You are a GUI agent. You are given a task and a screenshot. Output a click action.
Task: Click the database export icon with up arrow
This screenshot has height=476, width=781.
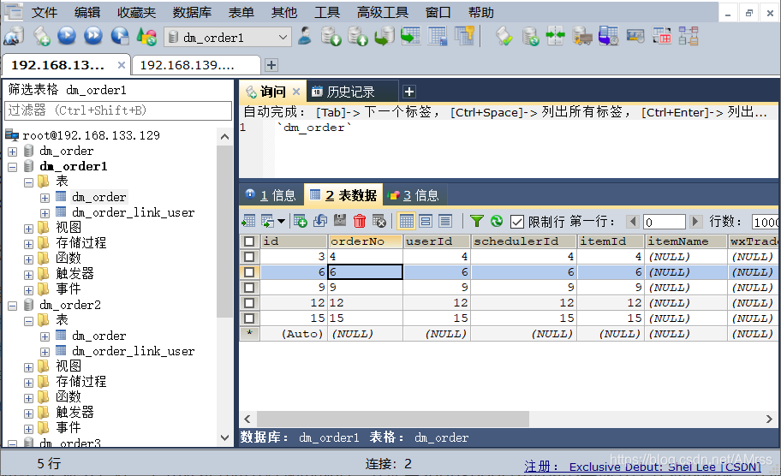[x=358, y=36]
